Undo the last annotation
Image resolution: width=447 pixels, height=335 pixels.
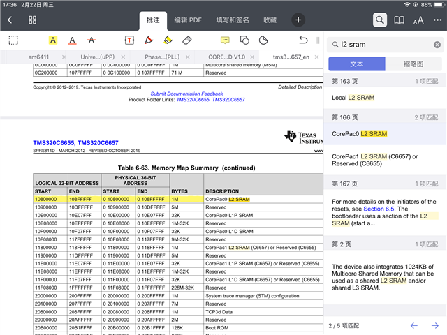[x=302, y=40]
